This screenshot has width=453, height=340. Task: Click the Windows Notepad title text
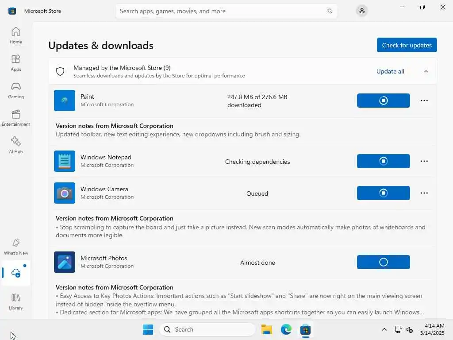click(106, 157)
